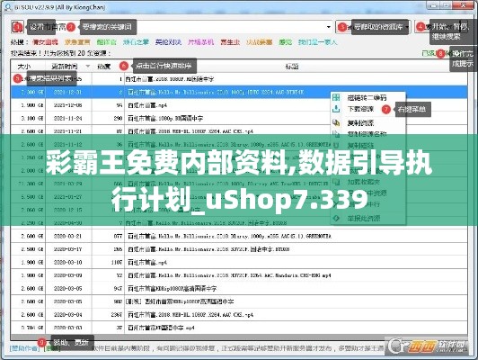Click the sort arrow on 更新时间 column
Screen dimensions: 478x360
click(x=88, y=67)
